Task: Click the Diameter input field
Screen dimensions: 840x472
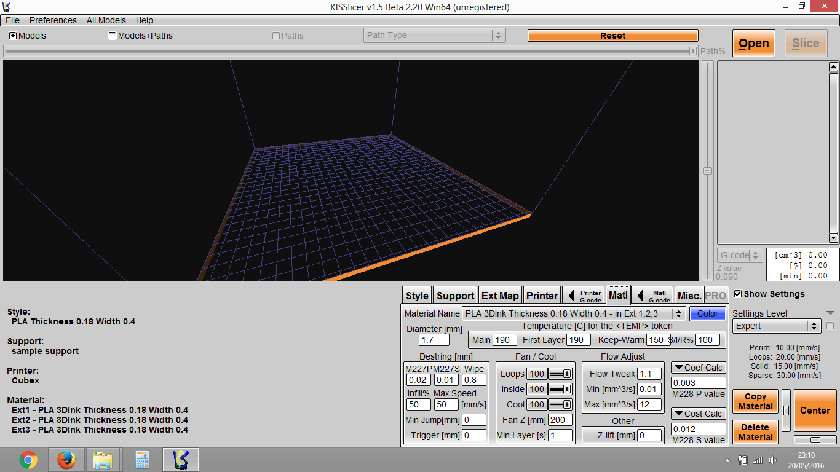Action: [434, 340]
